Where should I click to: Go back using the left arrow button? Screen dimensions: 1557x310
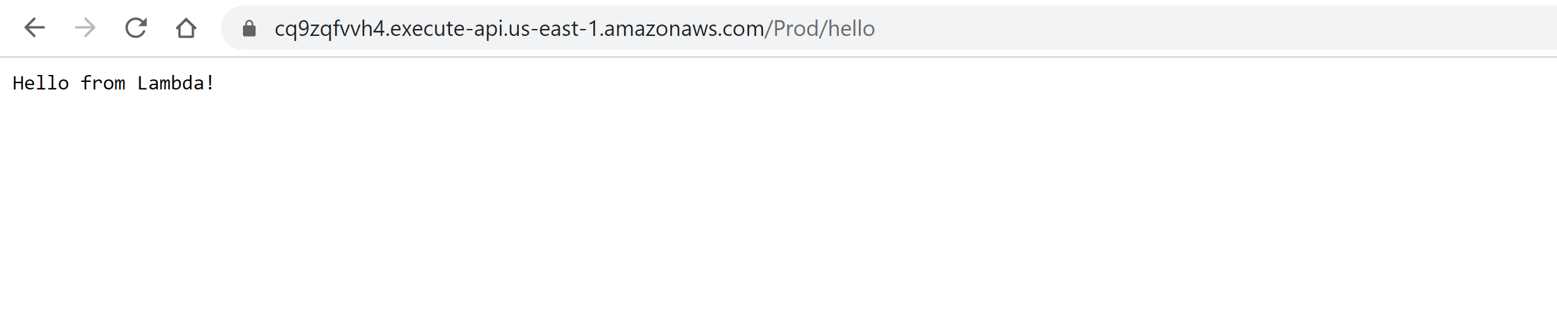[35, 28]
